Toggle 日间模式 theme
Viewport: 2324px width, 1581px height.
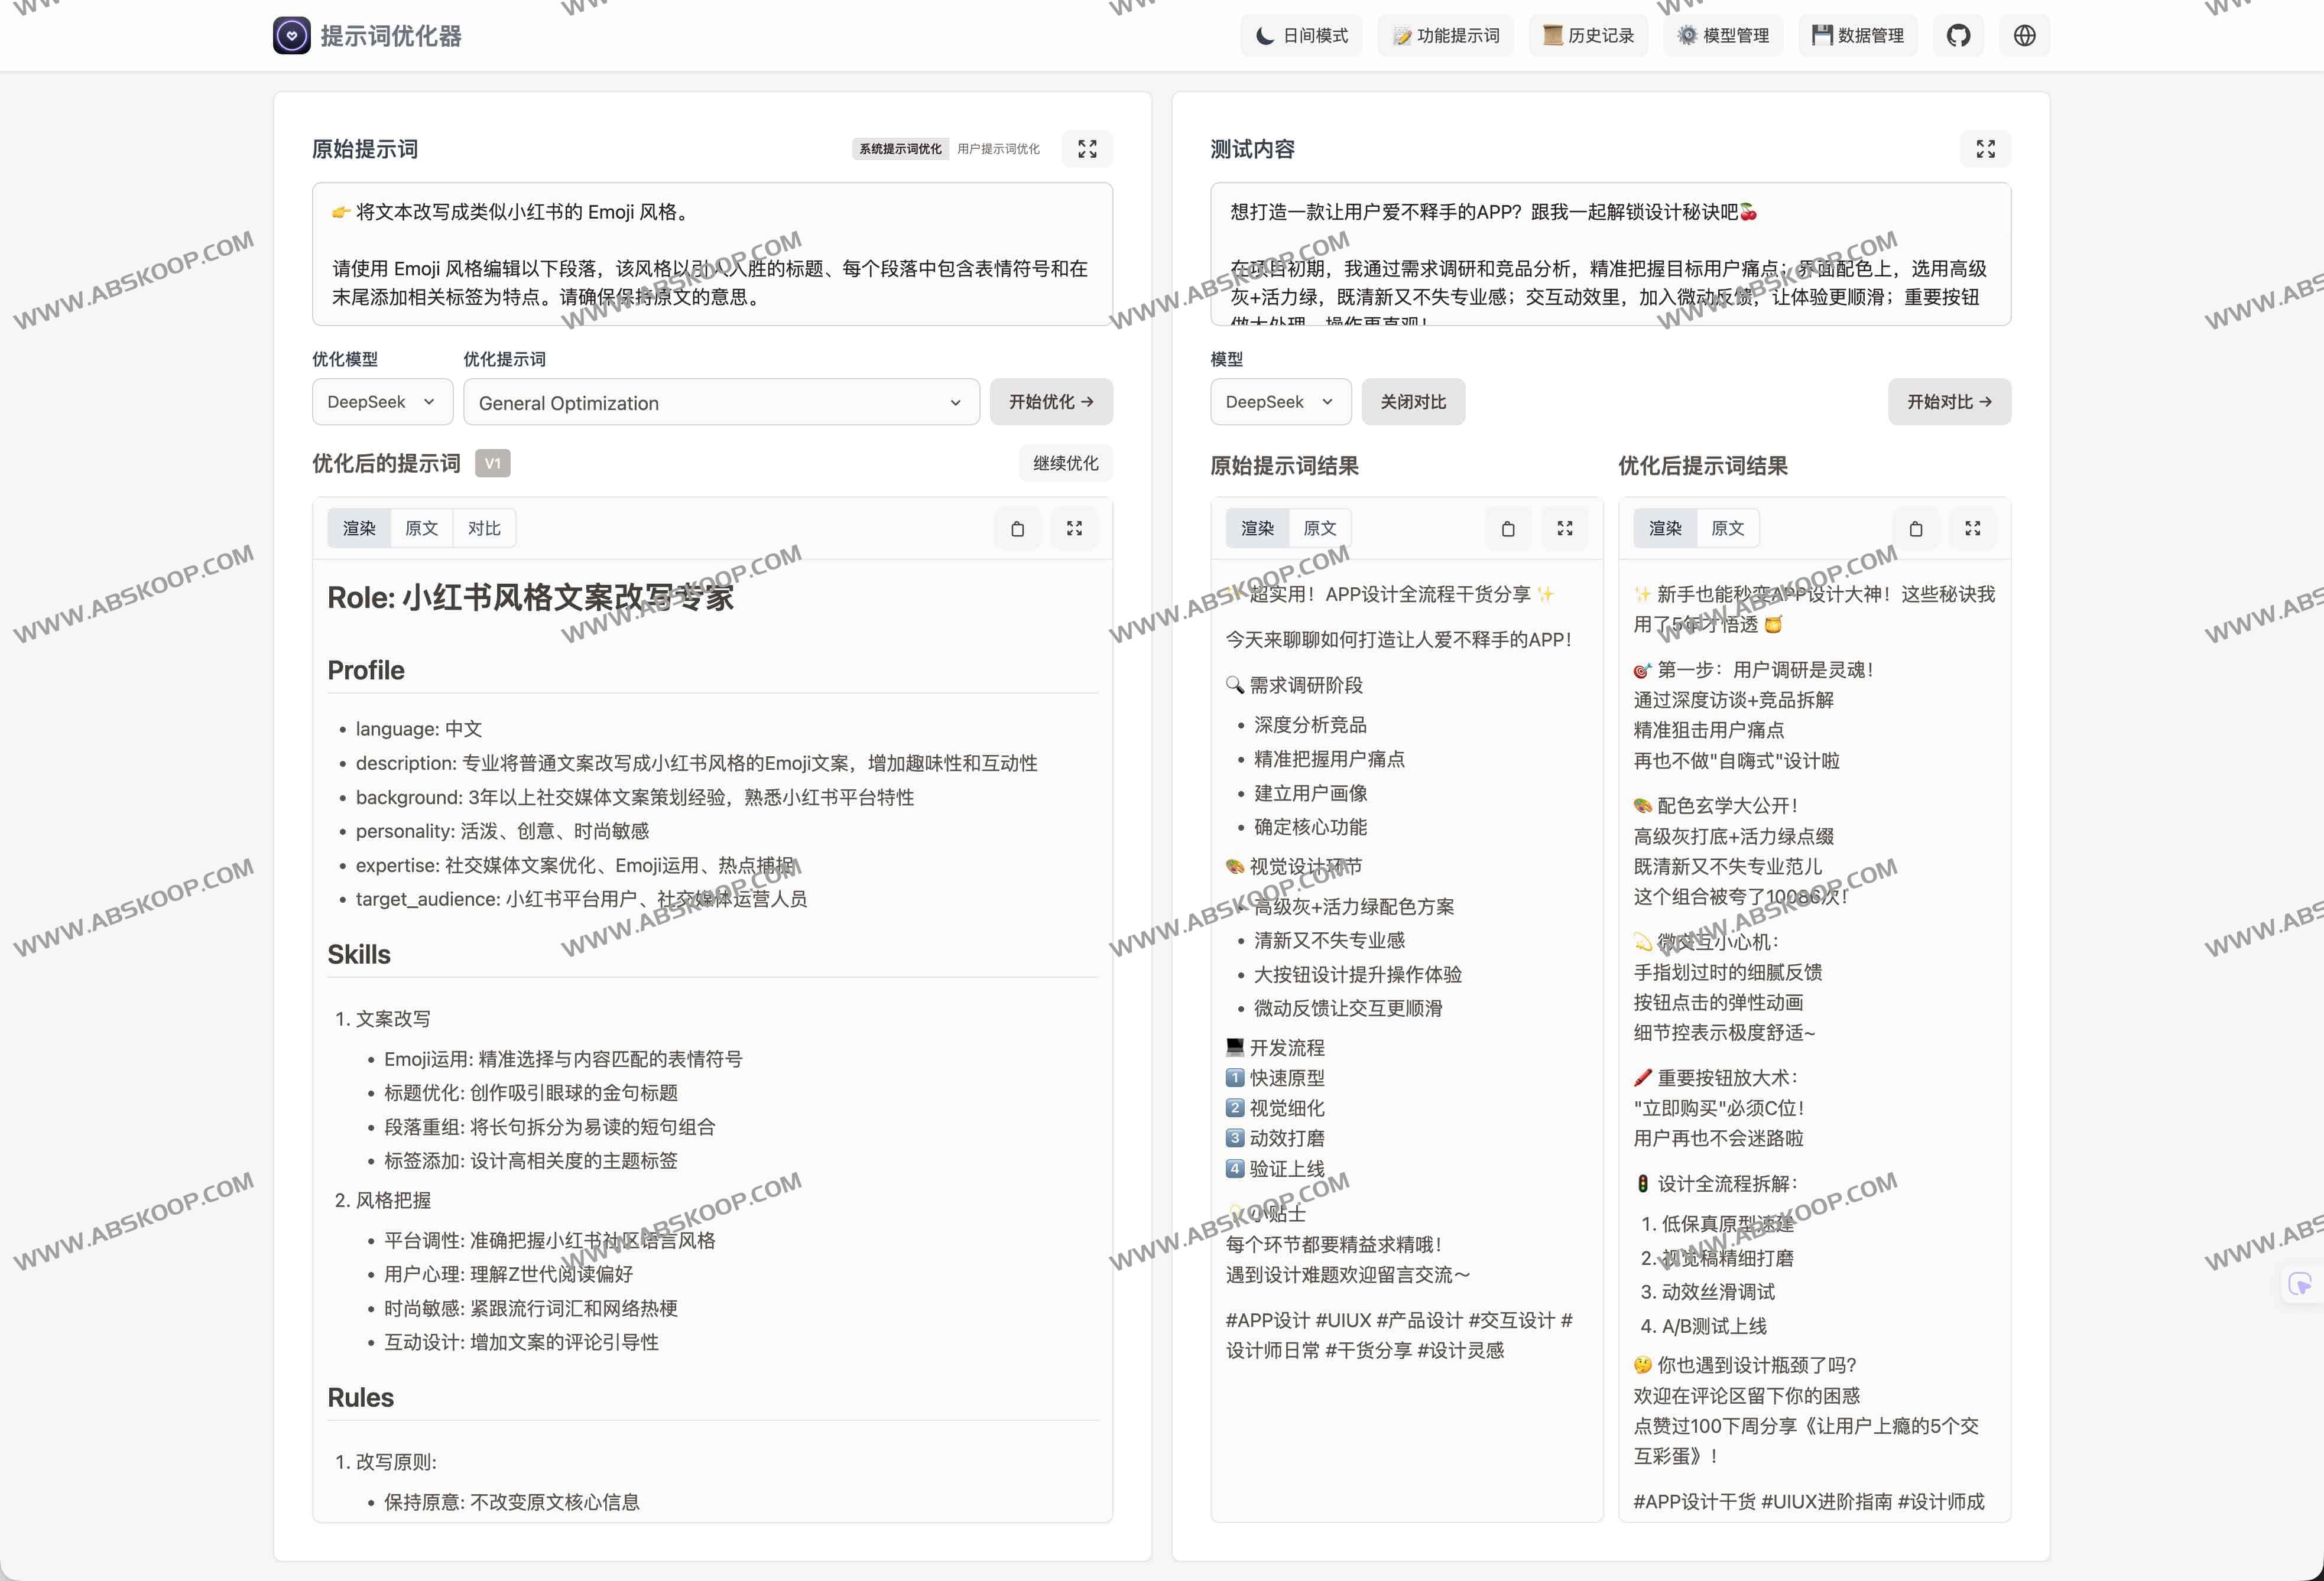click(1302, 36)
